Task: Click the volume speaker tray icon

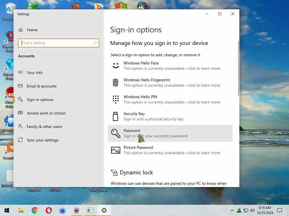Action: 252,210
